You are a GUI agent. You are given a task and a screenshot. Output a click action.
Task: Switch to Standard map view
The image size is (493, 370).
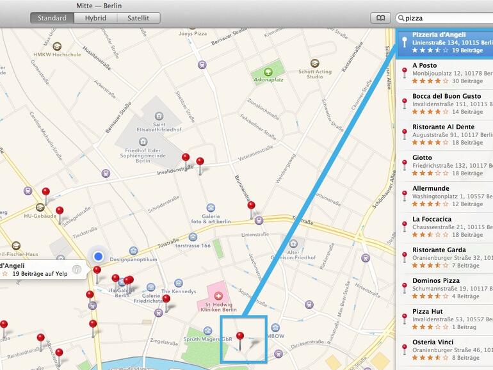click(x=53, y=18)
